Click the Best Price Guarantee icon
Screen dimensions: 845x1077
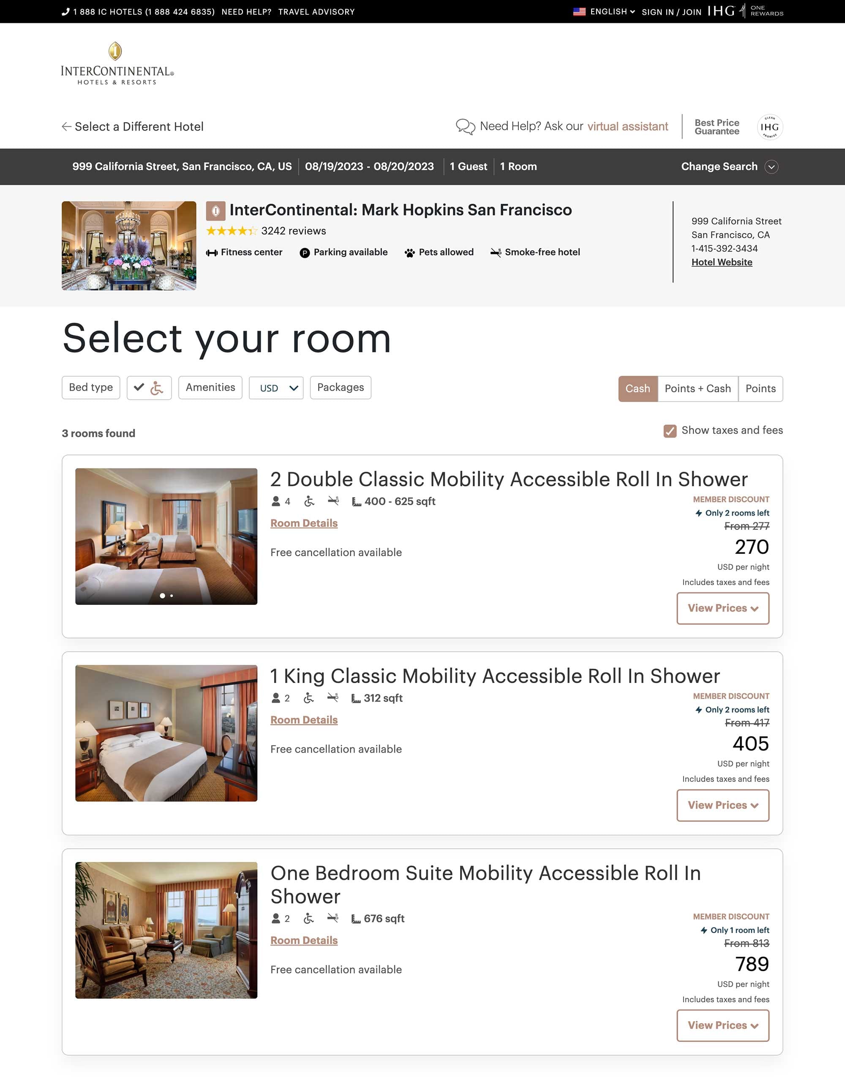717,126
